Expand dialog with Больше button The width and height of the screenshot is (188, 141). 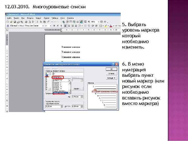[x=111, y=78]
